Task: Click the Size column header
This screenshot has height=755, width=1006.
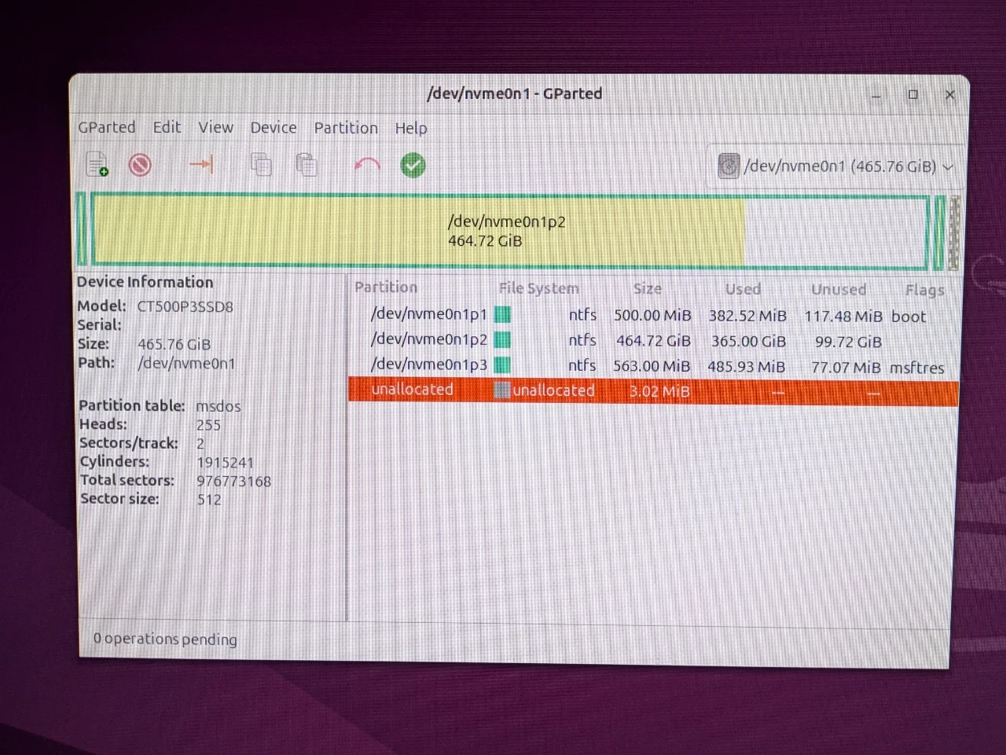Action: coord(648,288)
